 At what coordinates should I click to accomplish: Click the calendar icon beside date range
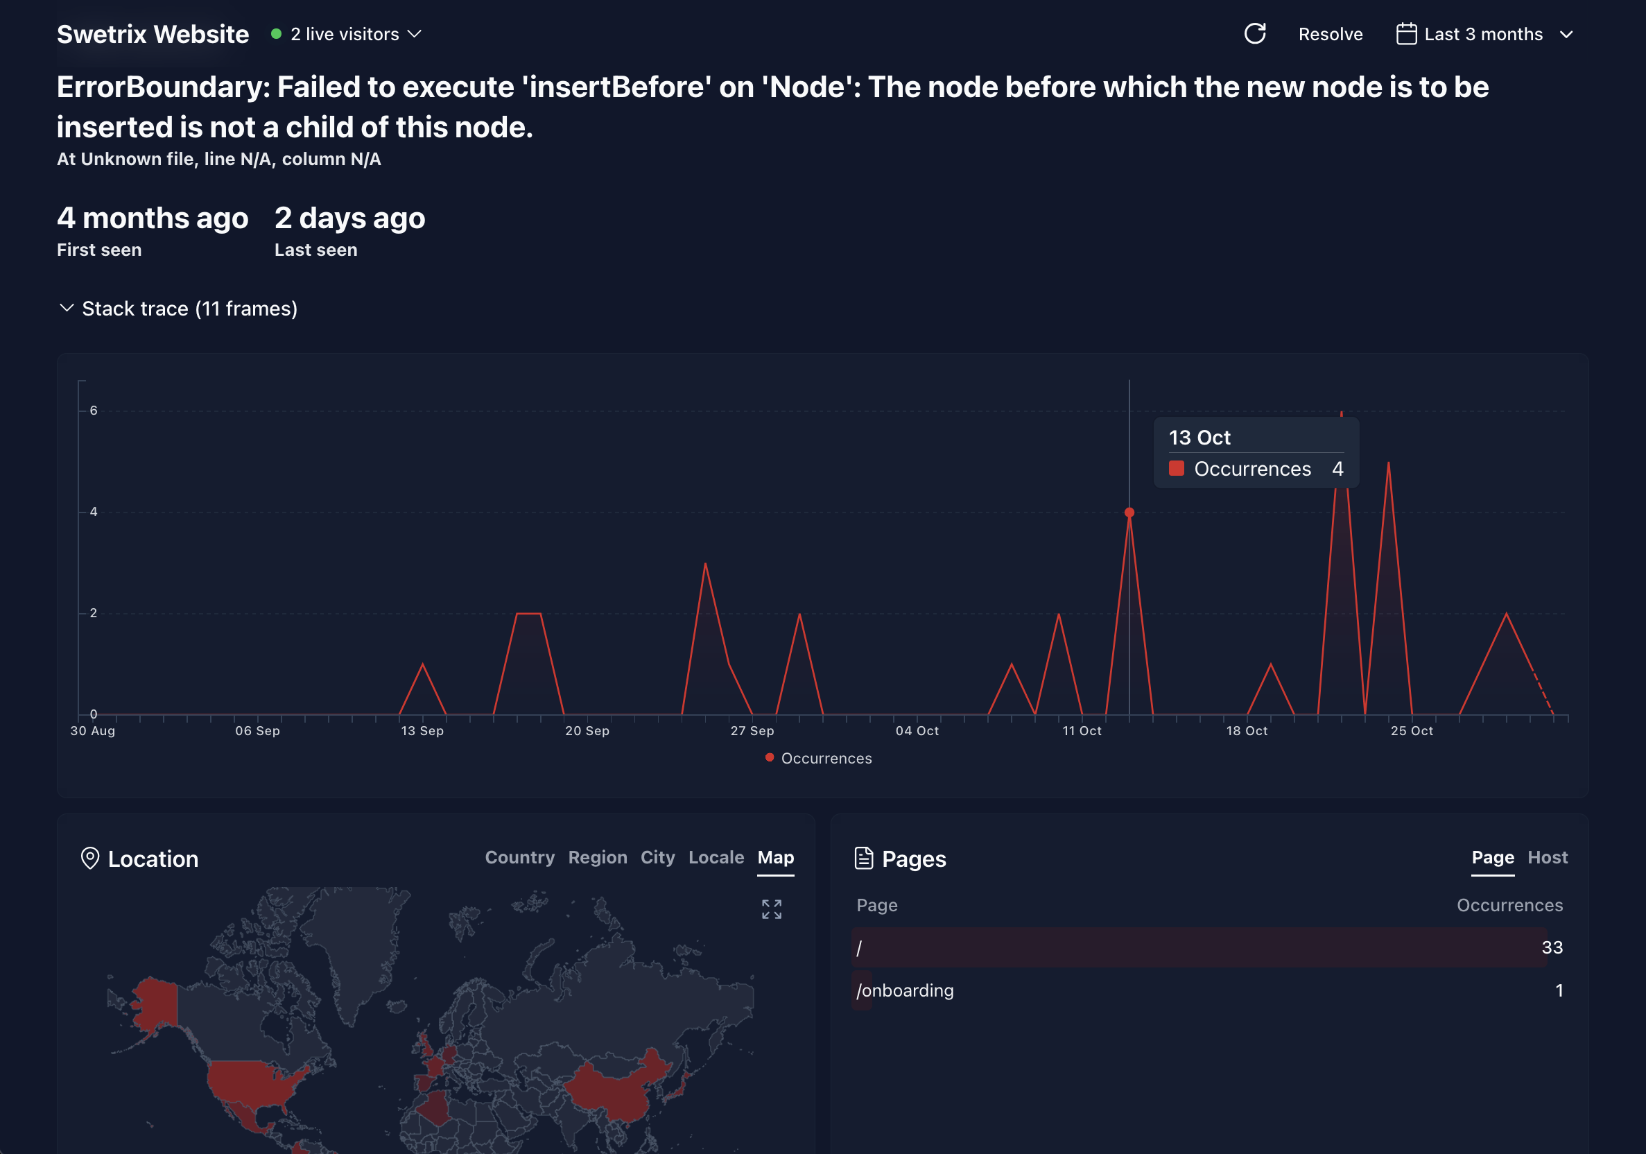(1406, 34)
